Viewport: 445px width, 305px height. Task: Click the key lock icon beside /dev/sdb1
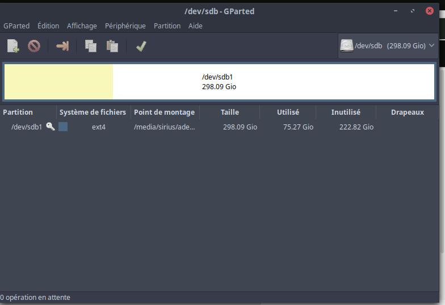(51, 127)
